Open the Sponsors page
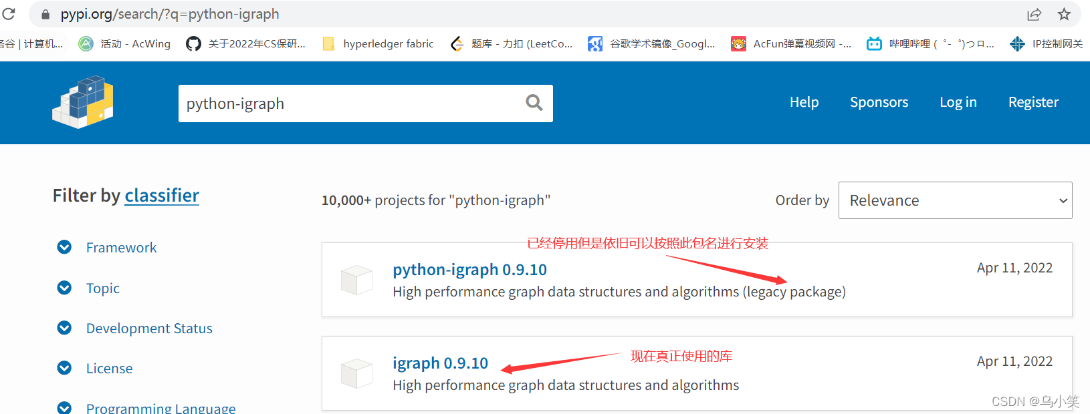 click(x=879, y=102)
